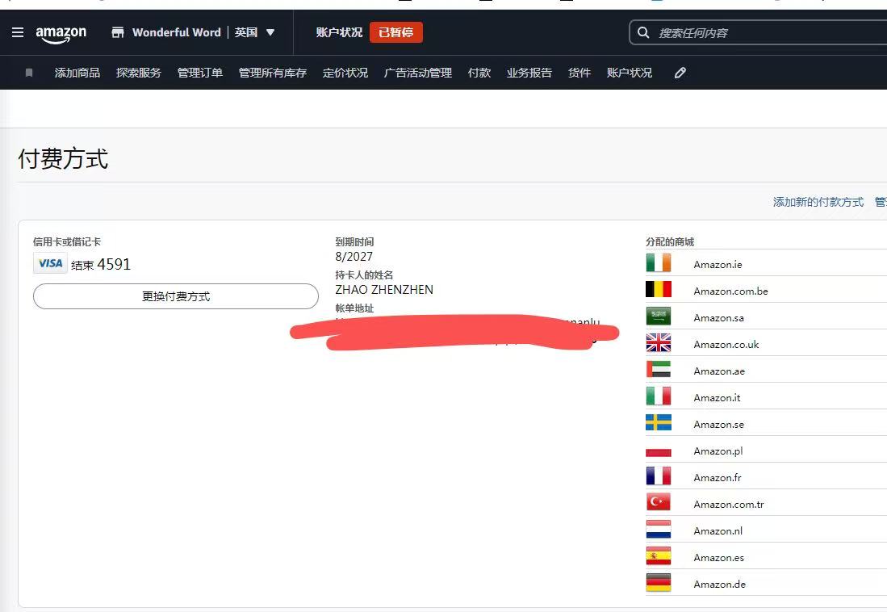
Task: Click the Netherlands flag icon
Action: (x=659, y=529)
